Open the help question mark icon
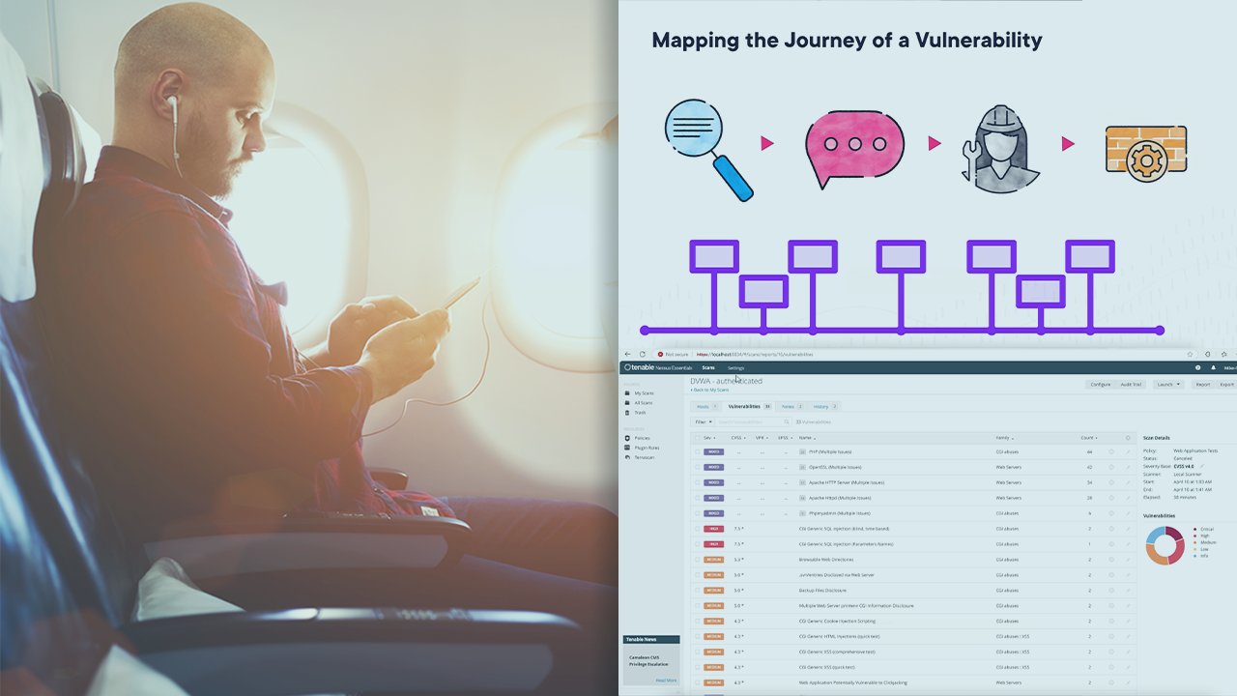1237x696 pixels. (x=1198, y=368)
